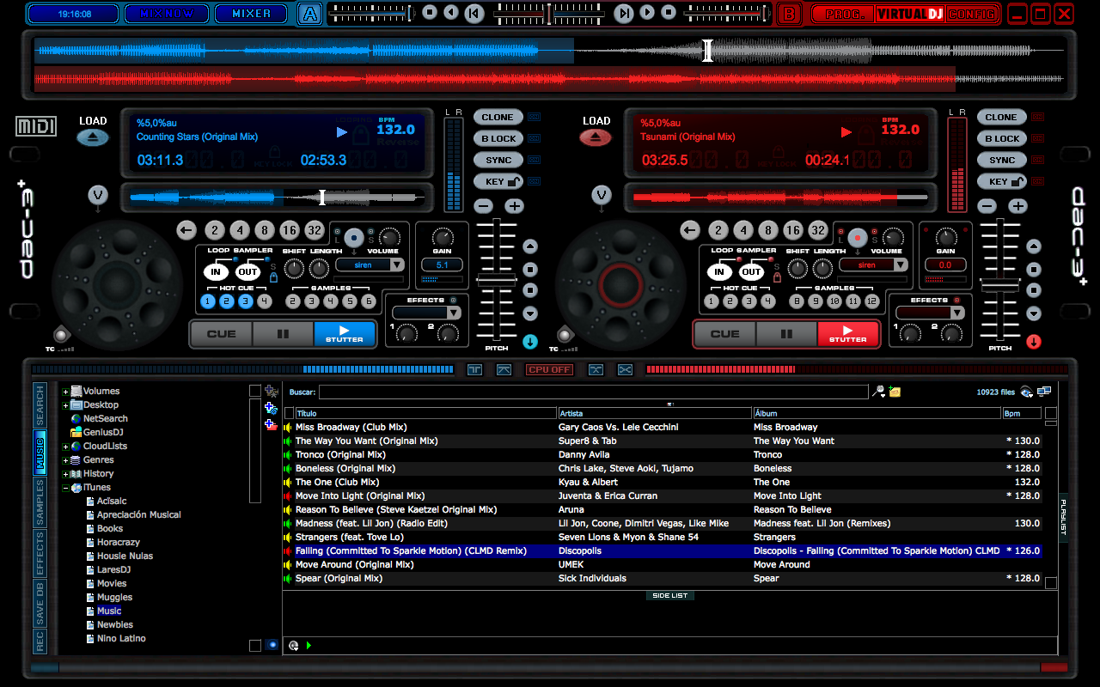Click the dual-monitor icon in the browser header
Viewport: 1100px width, 687px height.
(1045, 389)
